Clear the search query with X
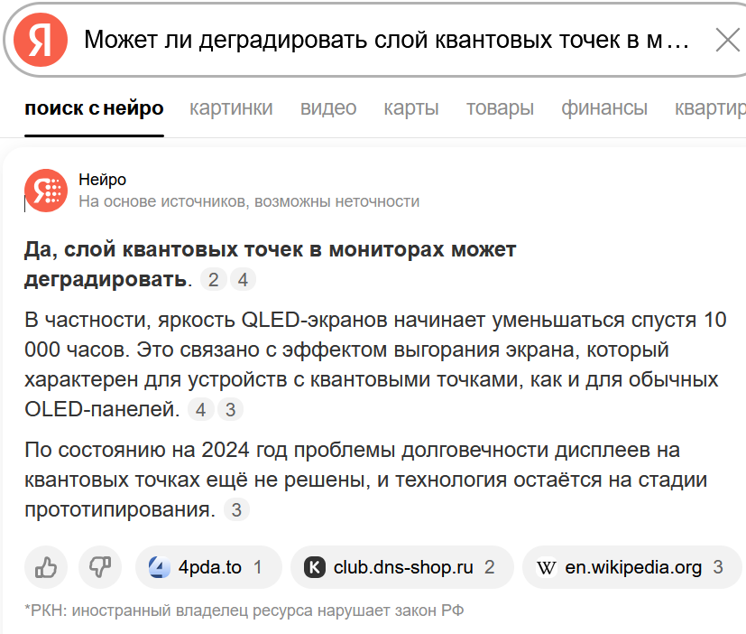The width and height of the screenshot is (746, 634). pyautogui.click(x=726, y=40)
